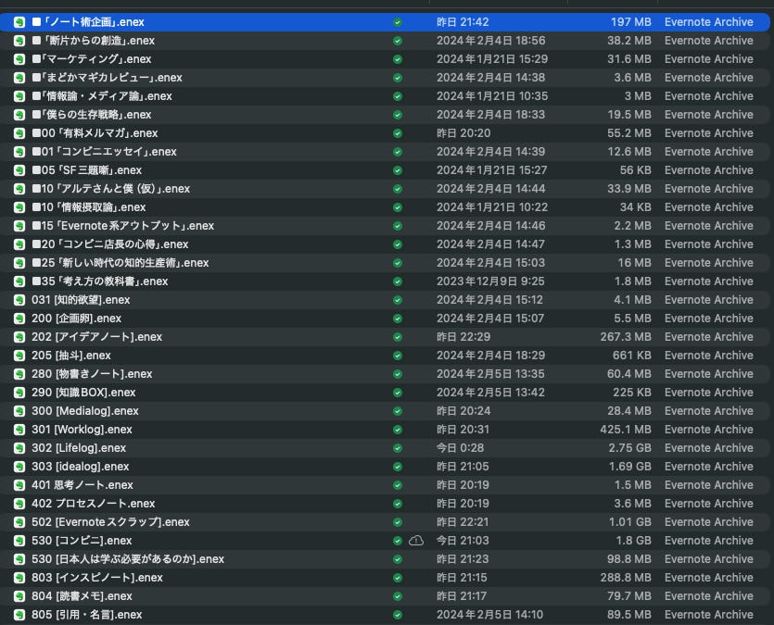Select 15「Evernote系アウトプット」.enex file name
The image size is (774, 625).
pyautogui.click(x=123, y=226)
